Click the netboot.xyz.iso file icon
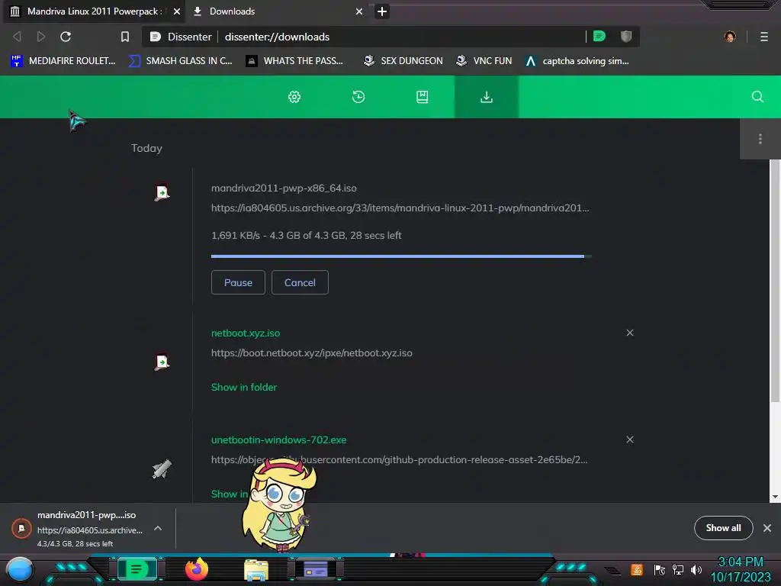 [x=162, y=362]
